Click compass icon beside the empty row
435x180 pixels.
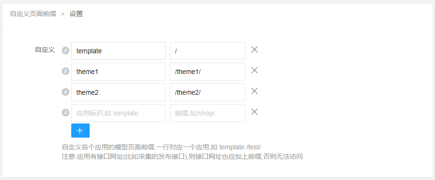66,113
